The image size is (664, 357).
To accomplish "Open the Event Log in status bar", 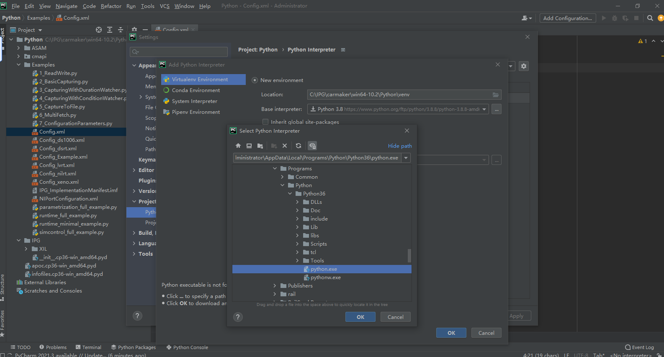I will click(x=639, y=347).
